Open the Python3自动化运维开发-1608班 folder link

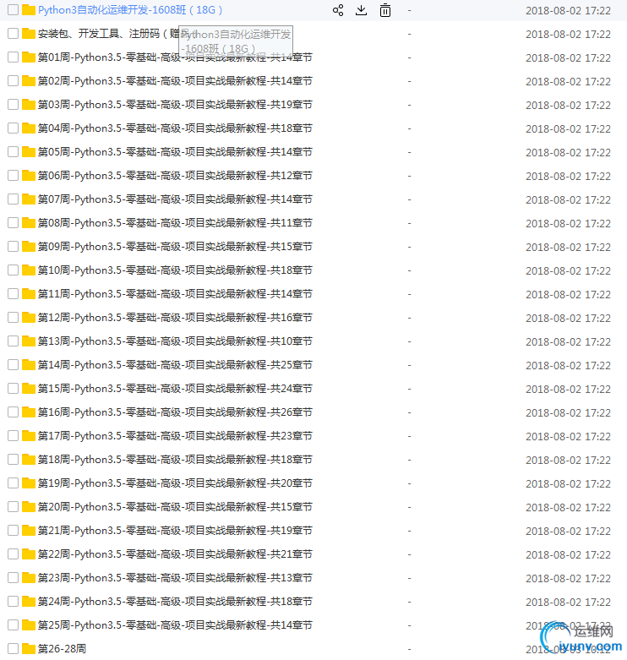point(130,10)
